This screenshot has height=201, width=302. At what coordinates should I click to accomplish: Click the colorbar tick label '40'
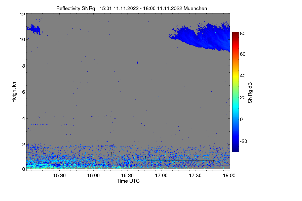click(243, 76)
